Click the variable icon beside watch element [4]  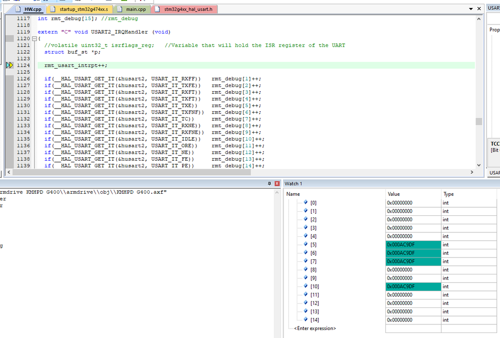pyautogui.click(x=305, y=236)
